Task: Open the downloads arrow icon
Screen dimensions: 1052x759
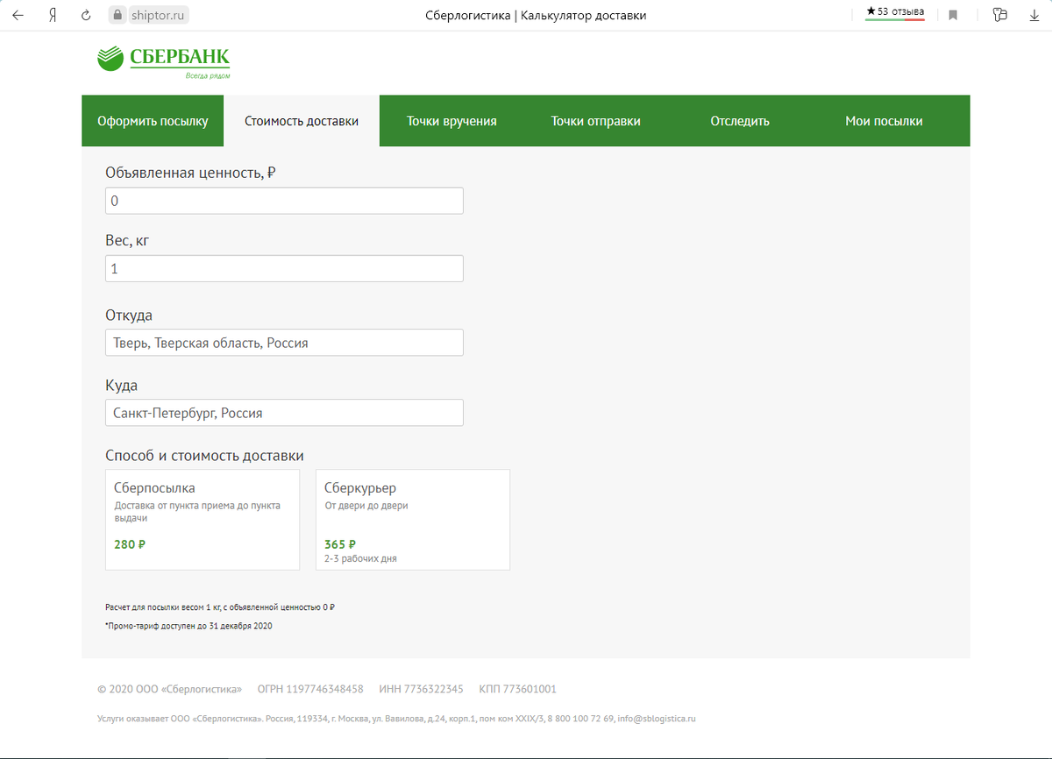Action: tap(1034, 15)
